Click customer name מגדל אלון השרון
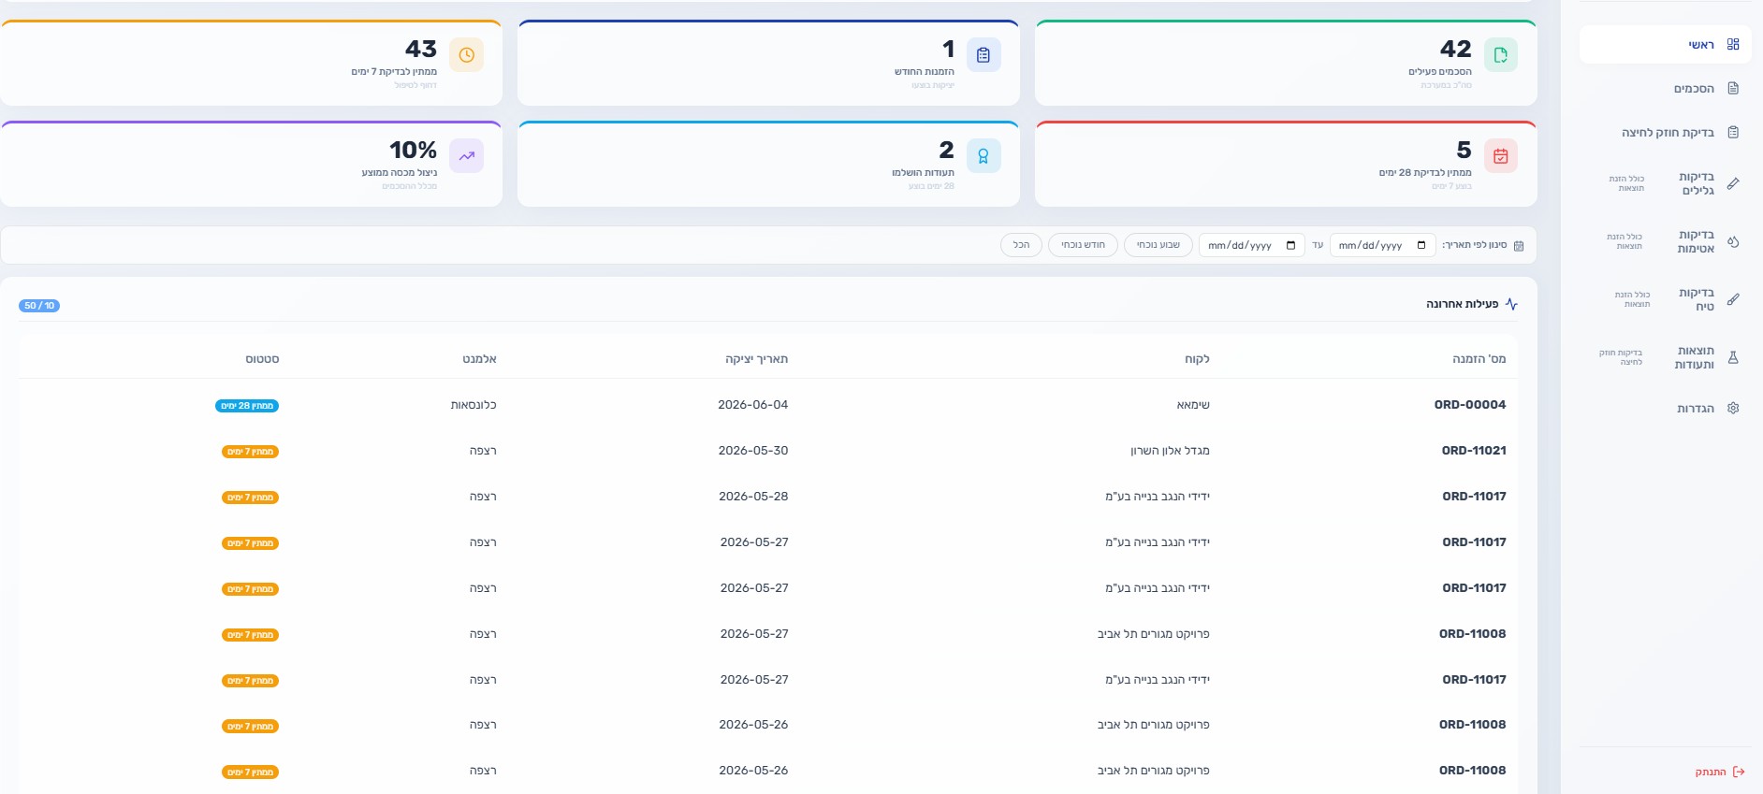This screenshot has width=1763, height=794. 1170,451
